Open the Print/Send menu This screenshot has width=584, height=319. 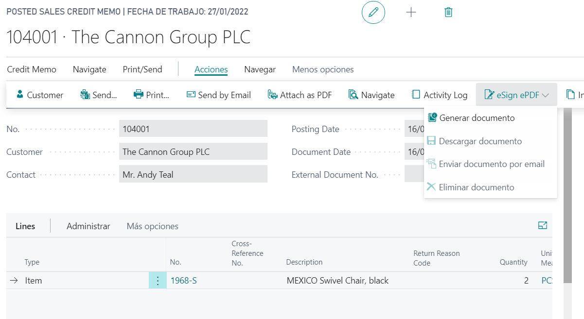pos(142,69)
